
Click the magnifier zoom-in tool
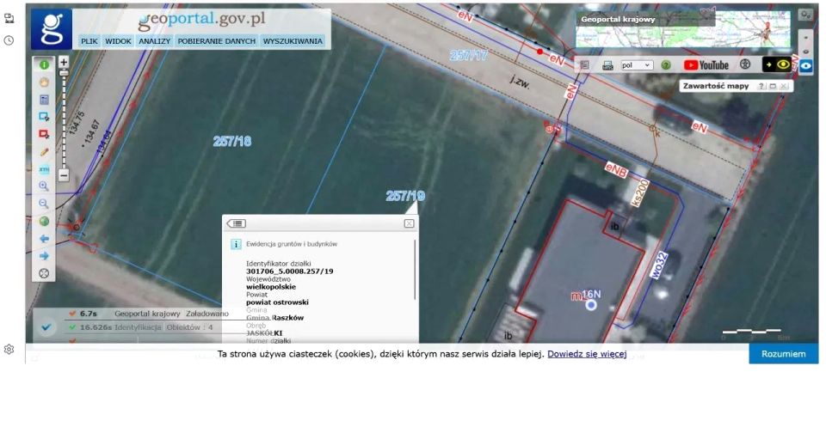point(43,186)
